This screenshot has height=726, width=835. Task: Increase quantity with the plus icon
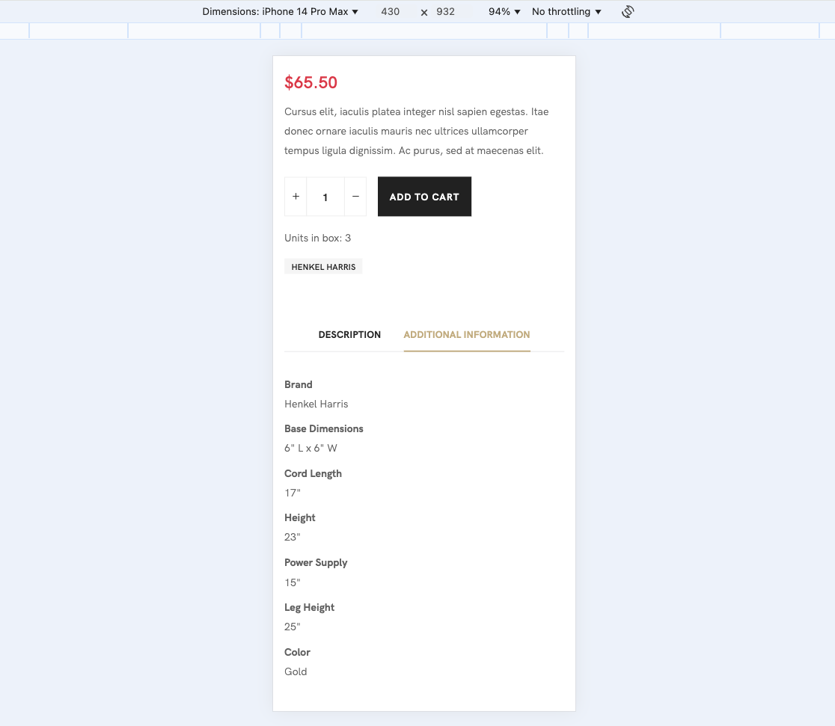coord(296,197)
